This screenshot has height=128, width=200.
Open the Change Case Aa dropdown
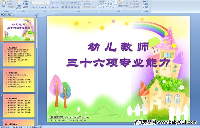(53, 7)
